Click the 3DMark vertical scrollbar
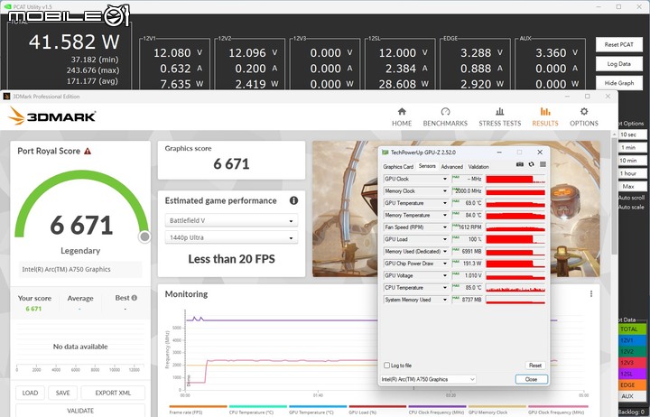 614,195
